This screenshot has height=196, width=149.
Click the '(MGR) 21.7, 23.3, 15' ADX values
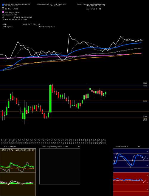coord(31,24)
